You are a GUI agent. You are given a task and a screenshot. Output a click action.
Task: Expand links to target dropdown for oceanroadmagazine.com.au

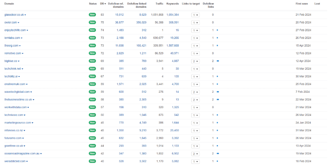[x=195, y=154]
